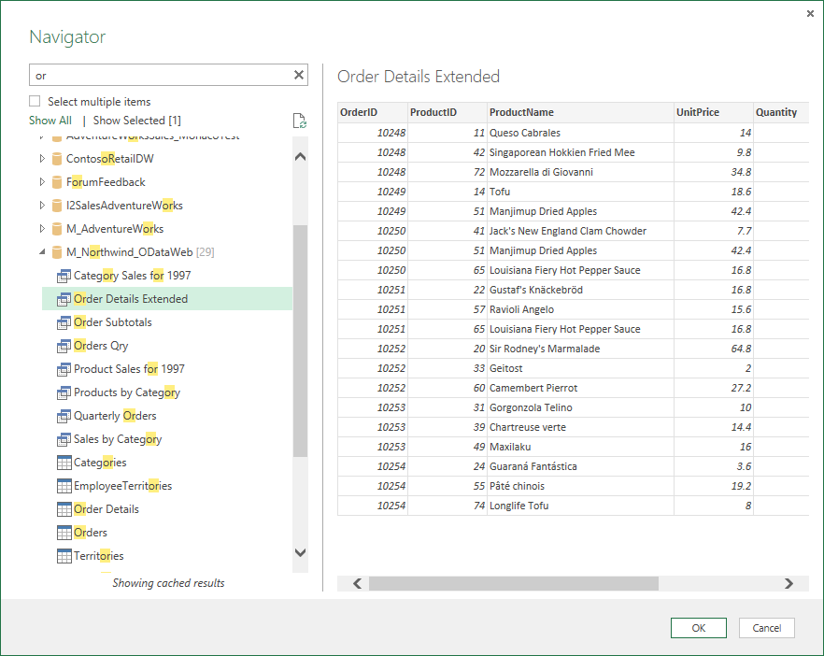Click the refresh icon above the tree

[x=299, y=121]
